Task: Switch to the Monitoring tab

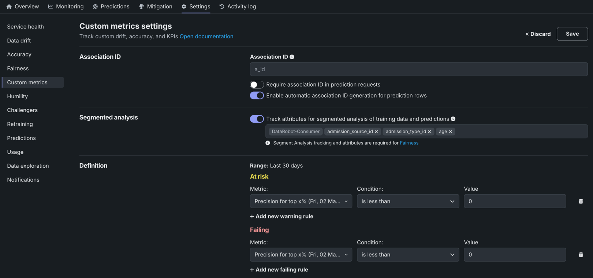Action: [x=66, y=7]
